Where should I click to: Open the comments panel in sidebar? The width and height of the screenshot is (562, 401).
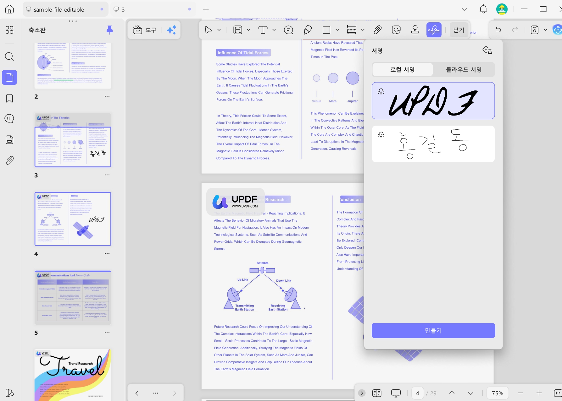pyautogui.click(x=9, y=119)
